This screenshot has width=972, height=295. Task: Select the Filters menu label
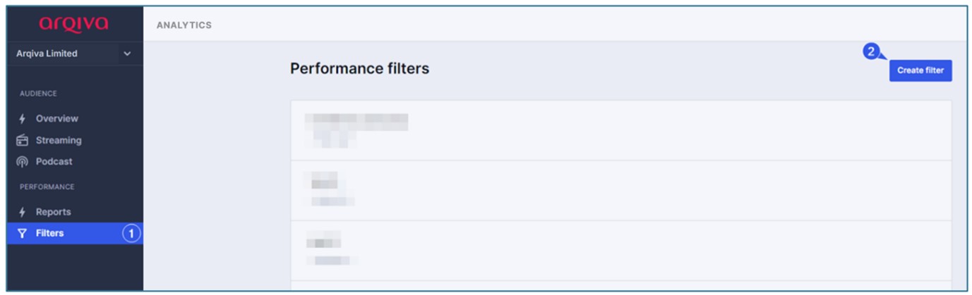[x=50, y=233]
